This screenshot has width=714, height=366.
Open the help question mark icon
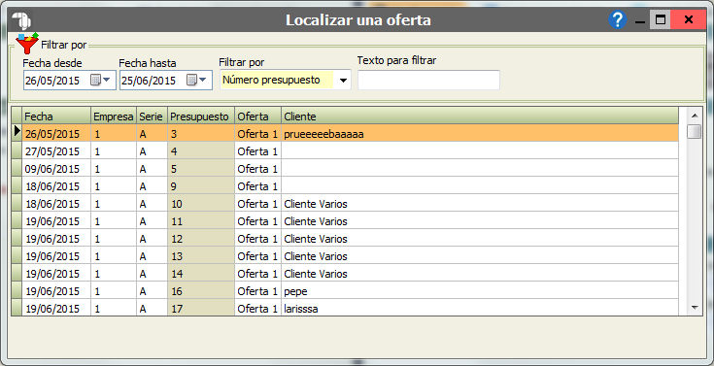pos(618,20)
